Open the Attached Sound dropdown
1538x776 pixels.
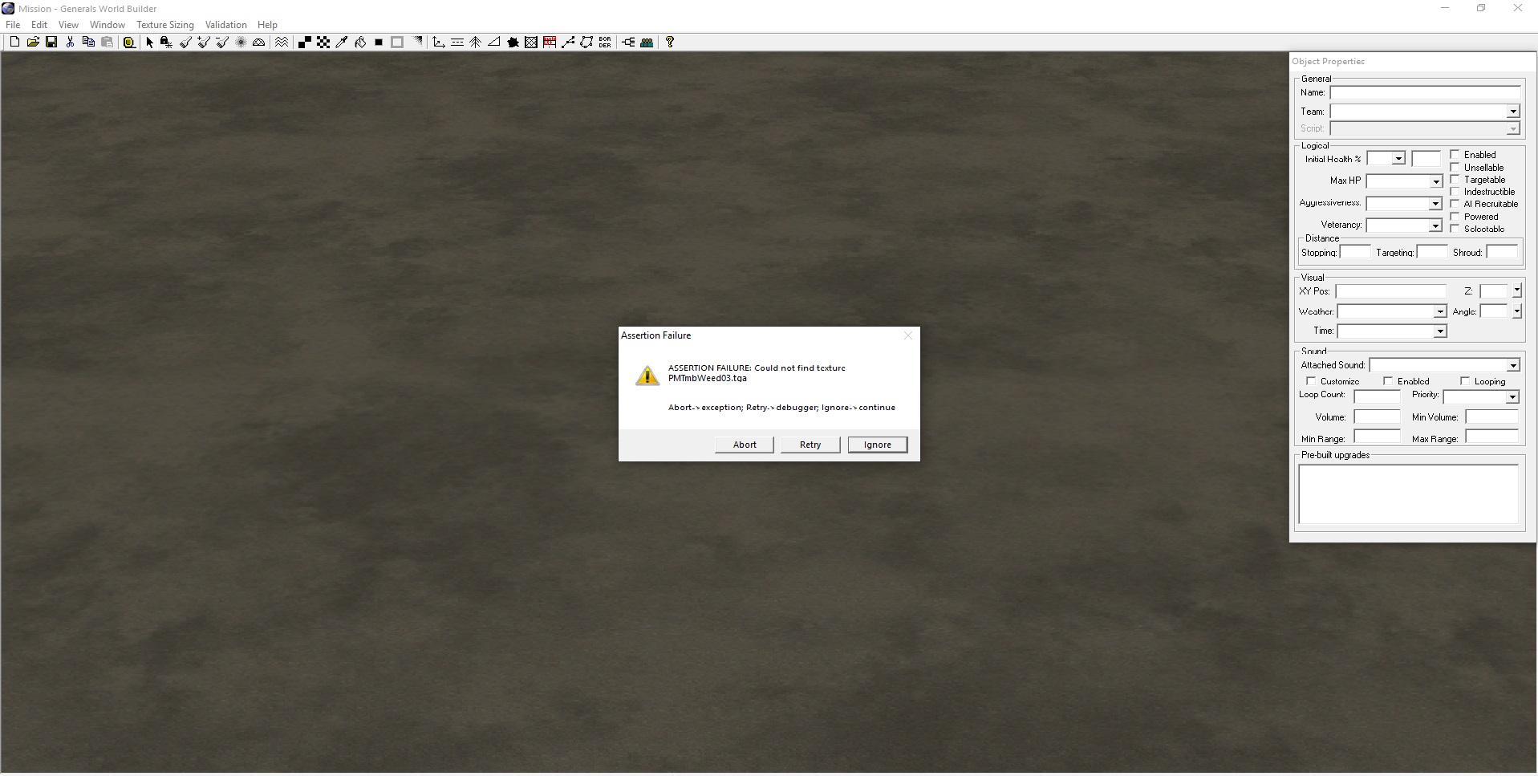click(1512, 366)
